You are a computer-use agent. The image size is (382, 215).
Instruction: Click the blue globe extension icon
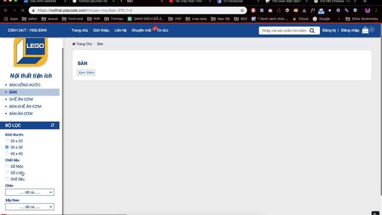[355, 11]
